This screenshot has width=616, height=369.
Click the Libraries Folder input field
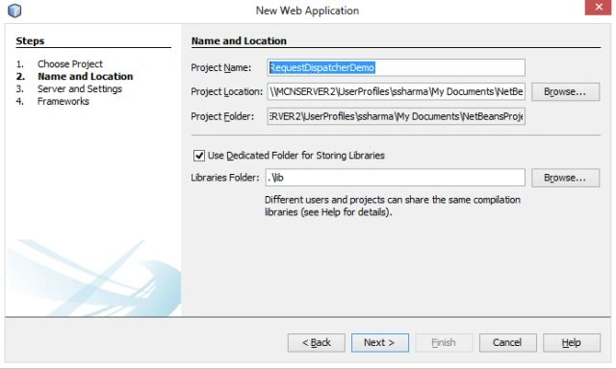[396, 178]
